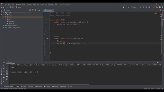Viewport: 164px width, 92px height.
Task: Toggle soft-wrap in Run console
Action: point(7,71)
